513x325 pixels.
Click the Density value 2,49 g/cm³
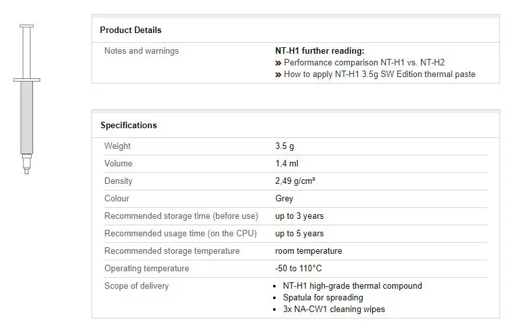pos(295,181)
